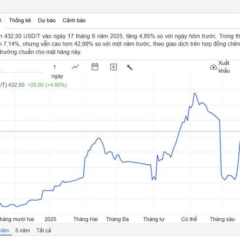Open the Thống kê tab
The height and width of the screenshot is (240, 240).
click(x=20, y=20)
